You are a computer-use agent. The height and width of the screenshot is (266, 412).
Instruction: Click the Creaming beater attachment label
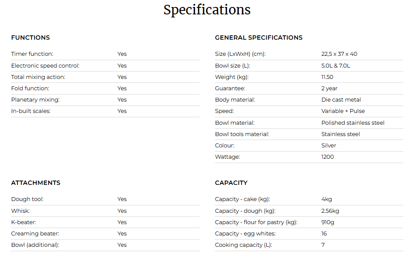point(35,234)
